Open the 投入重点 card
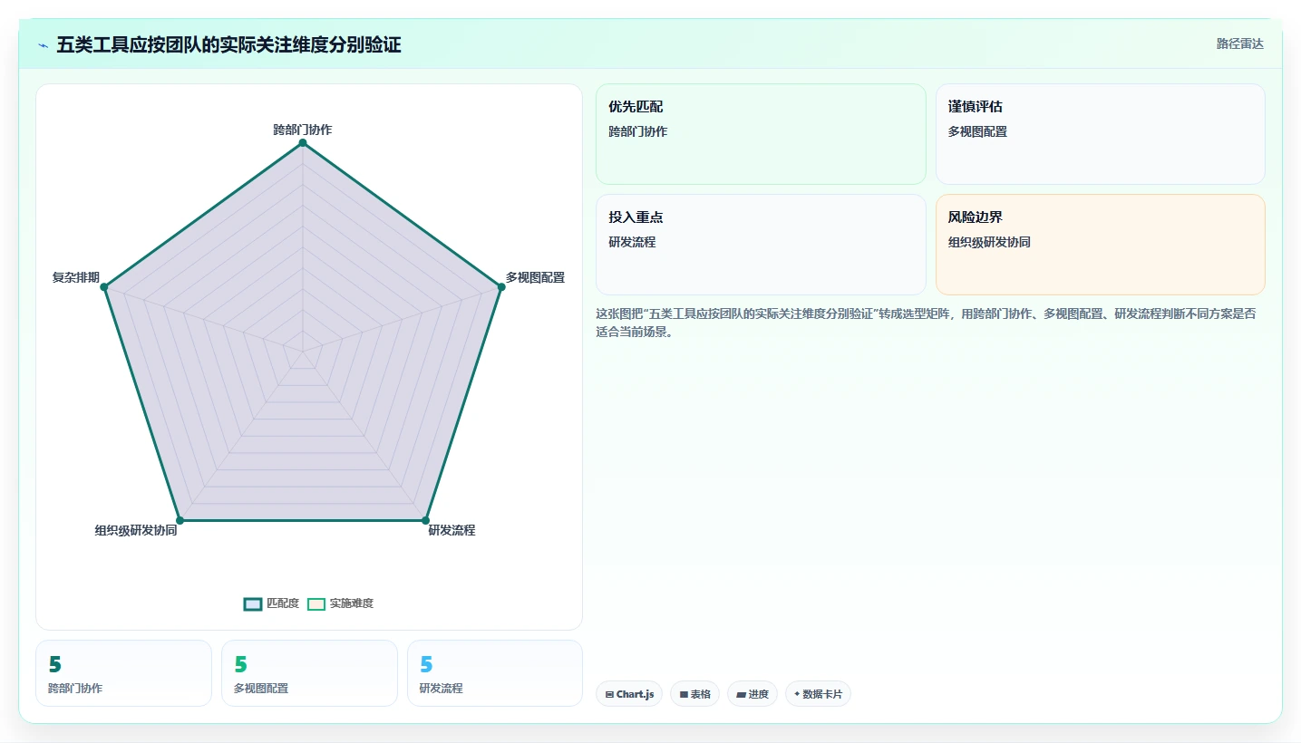The height and width of the screenshot is (743, 1301). pyautogui.click(x=761, y=245)
